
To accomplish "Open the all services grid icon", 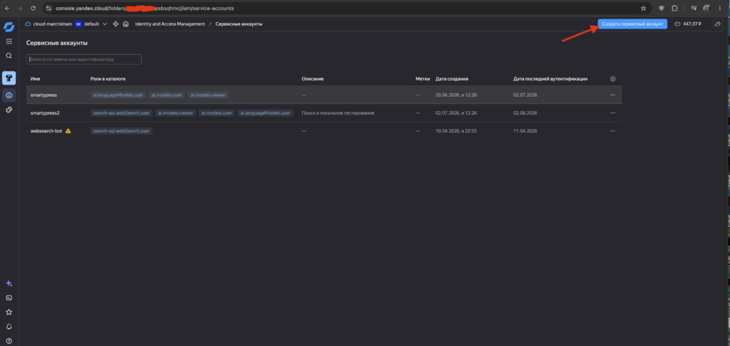I will (9, 41).
